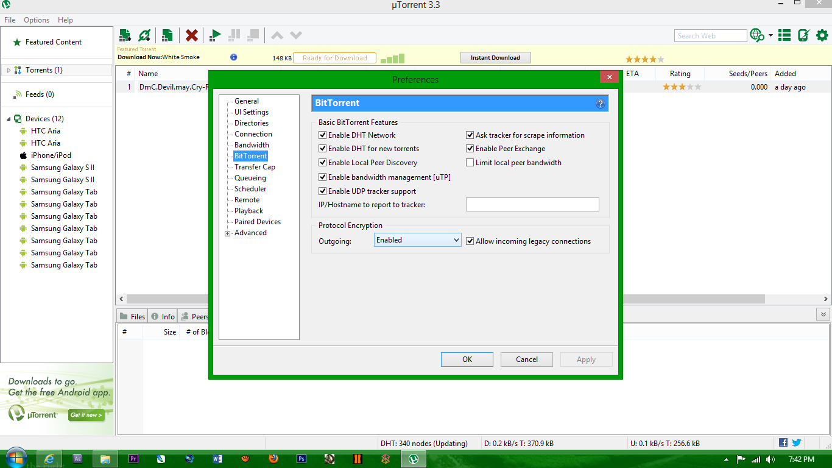The height and width of the screenshot is (468, 832).
Task: Toggle Enable Local Peer Discovery
Action: 323,163
